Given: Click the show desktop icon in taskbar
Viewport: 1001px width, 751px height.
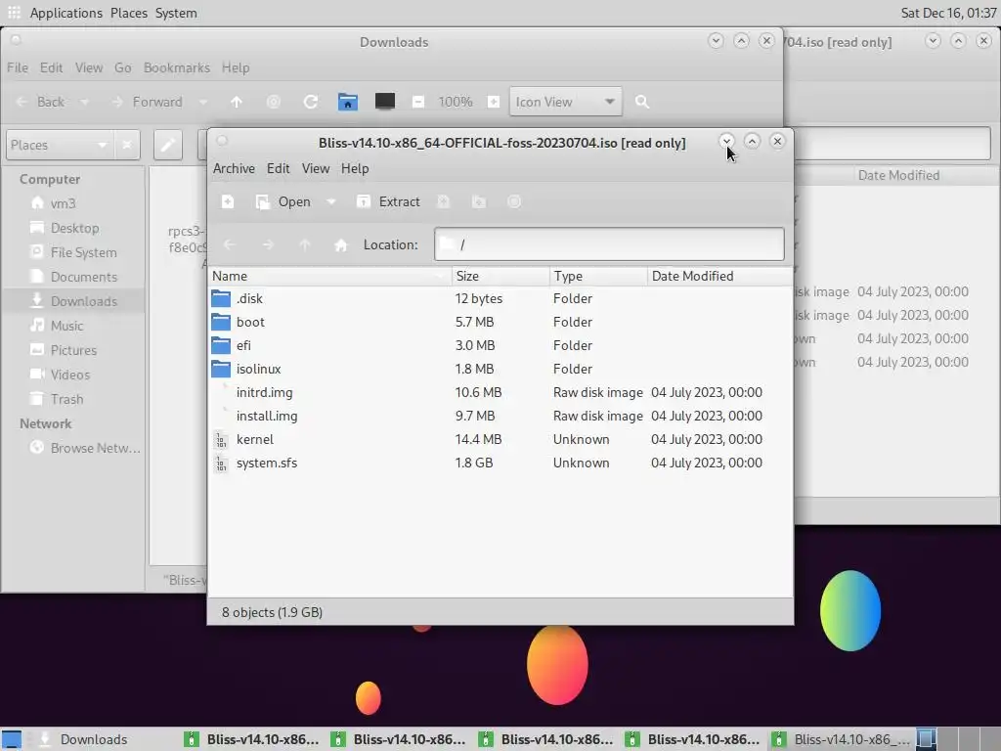Looking at the screenshot, I should click(12, 739).
